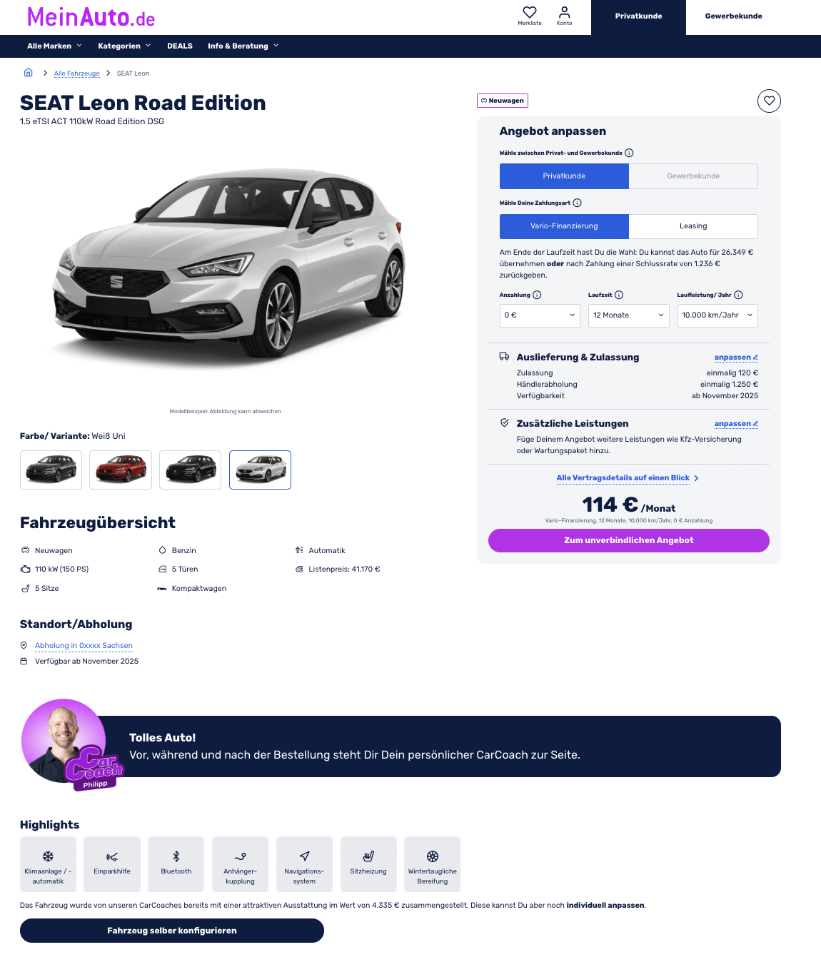
Task: Show info for Anzahlung field
Action: click(538, 295)
